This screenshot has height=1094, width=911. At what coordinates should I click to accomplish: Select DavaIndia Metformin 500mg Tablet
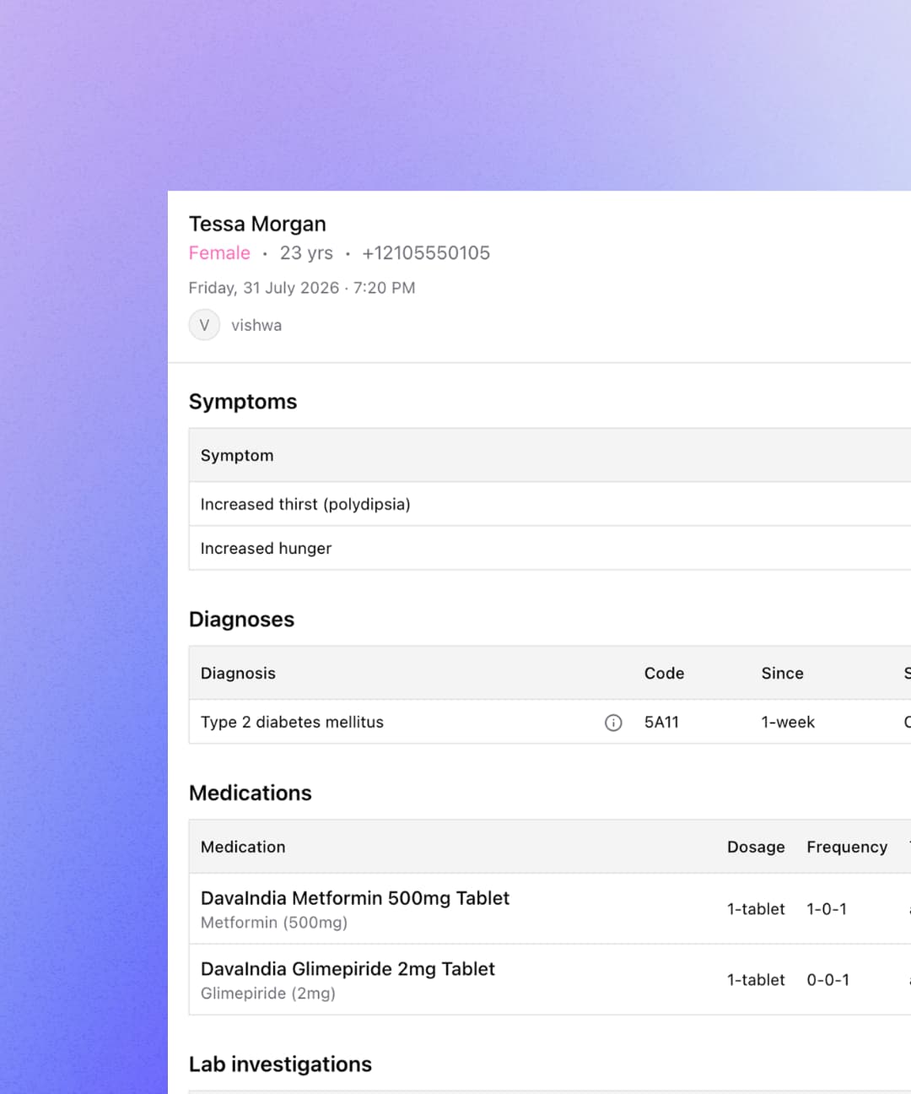click(355, 898)
